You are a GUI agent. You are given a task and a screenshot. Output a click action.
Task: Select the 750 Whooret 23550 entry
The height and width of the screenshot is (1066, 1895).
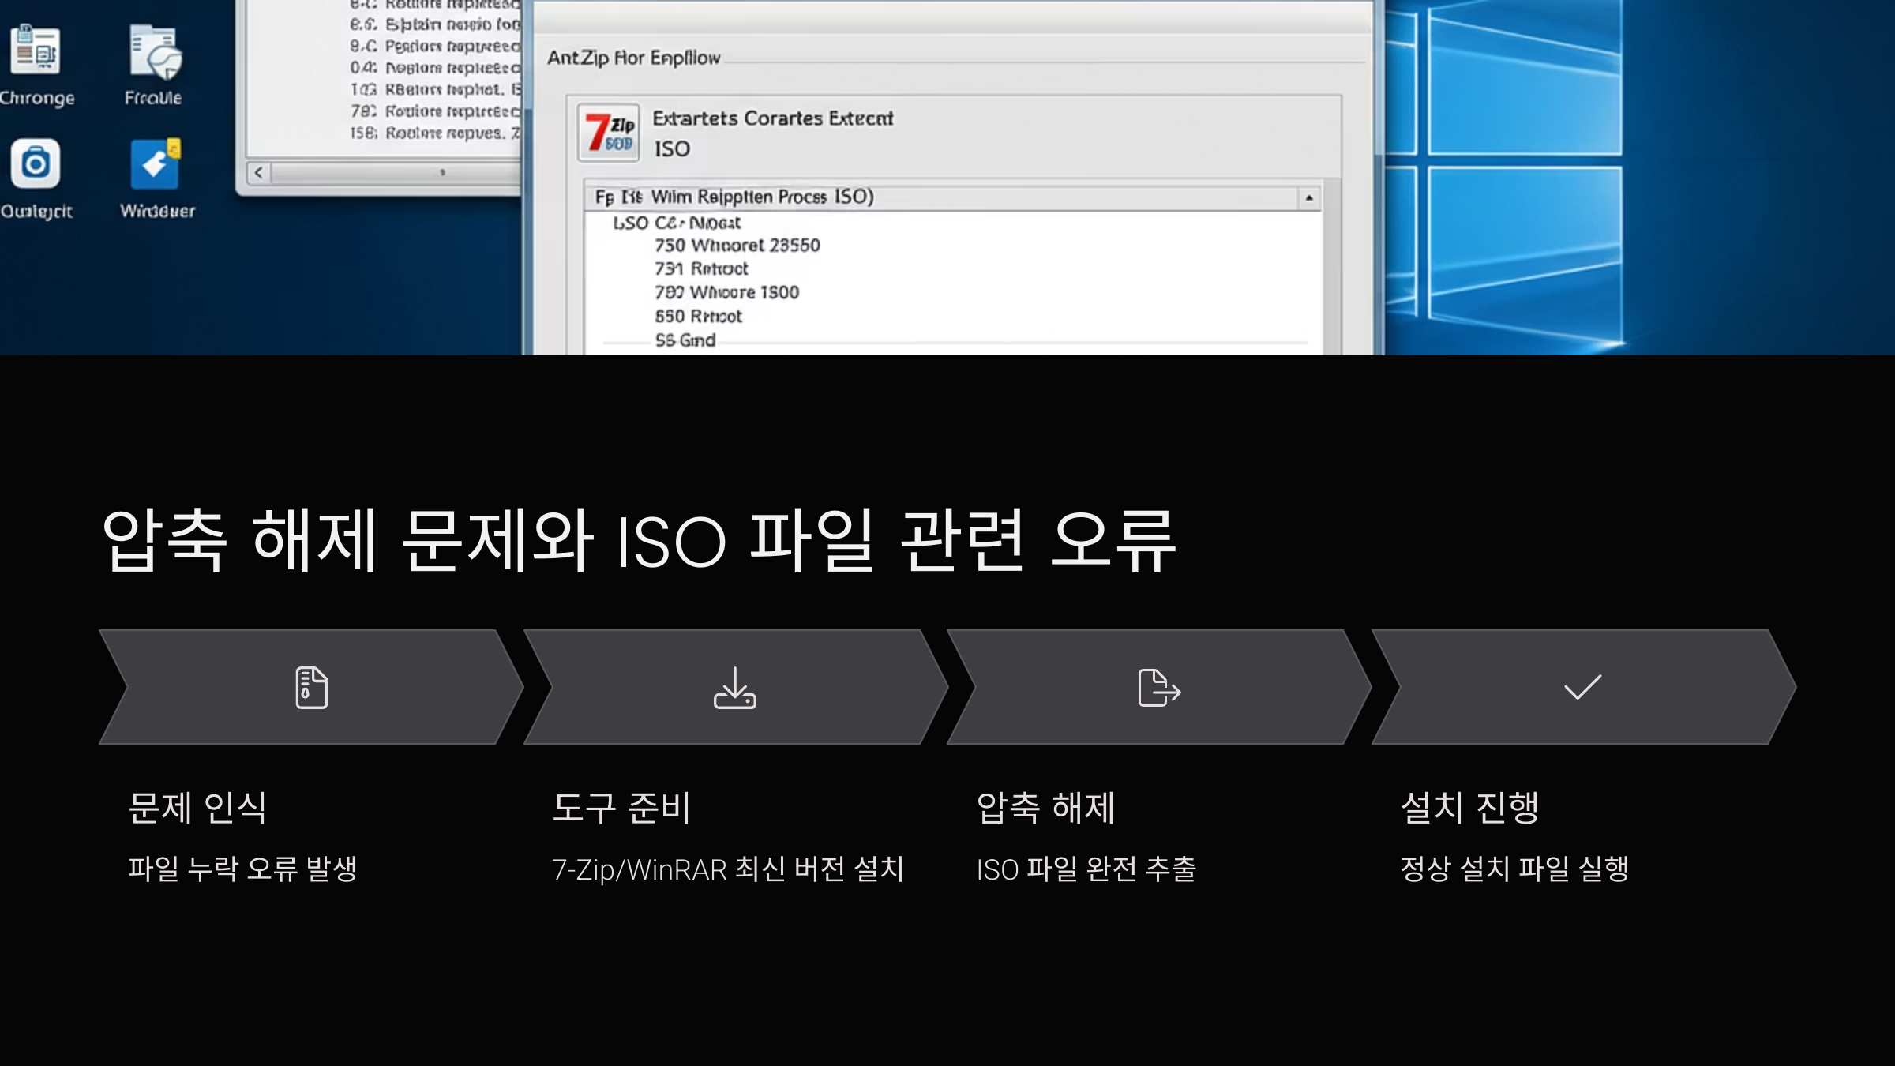tap(737, 246)
